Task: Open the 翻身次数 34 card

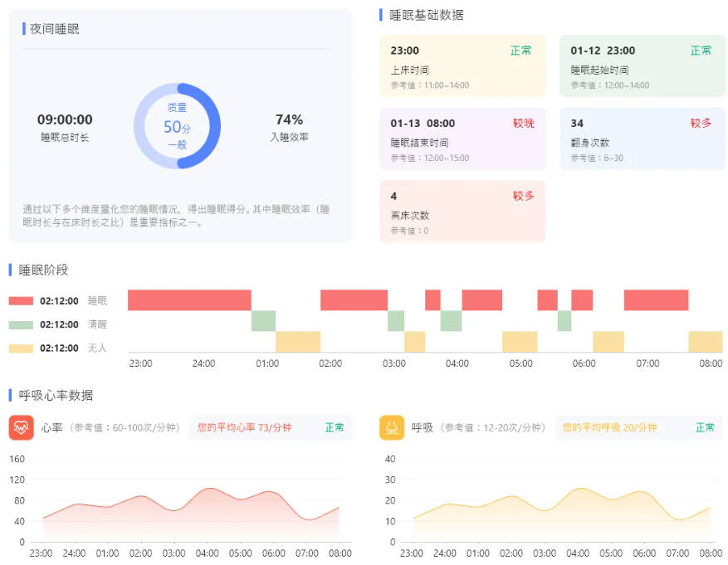Action: tap(642, 139)
